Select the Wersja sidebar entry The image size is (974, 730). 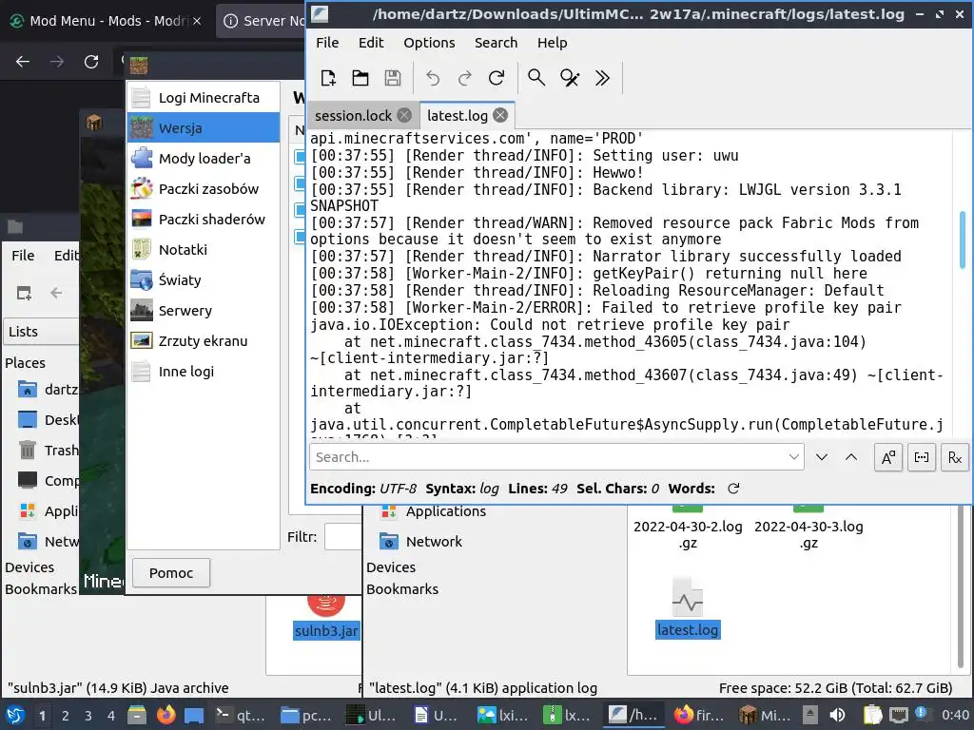(204, 128)
